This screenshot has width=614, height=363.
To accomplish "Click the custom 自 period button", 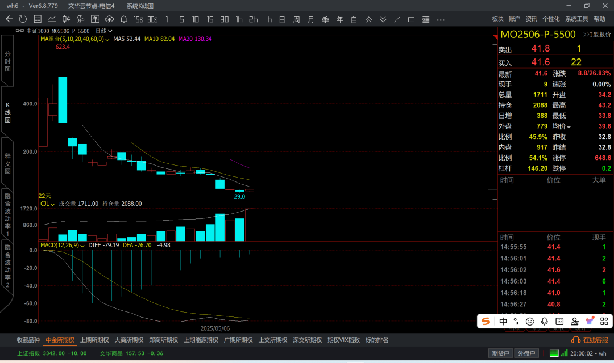I will coord(354,19).
